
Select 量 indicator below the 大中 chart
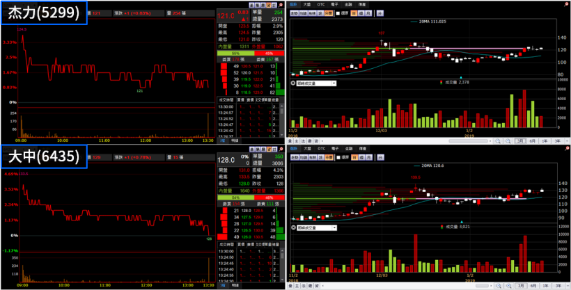pyautogui.click(x=290, y=286)
